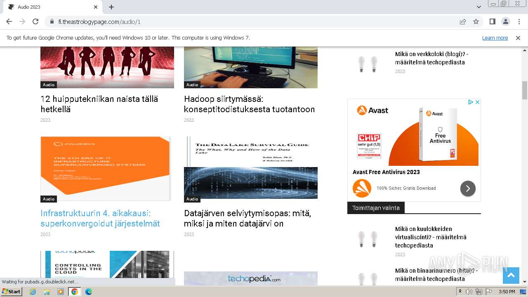This screenshot has height=297, width=528.
Task: Open Hadoop siirtymässä article
Action: pos(249,104)
